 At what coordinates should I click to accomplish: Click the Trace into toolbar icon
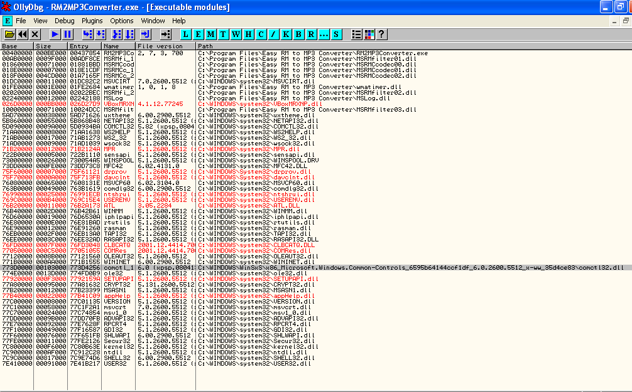116,34
